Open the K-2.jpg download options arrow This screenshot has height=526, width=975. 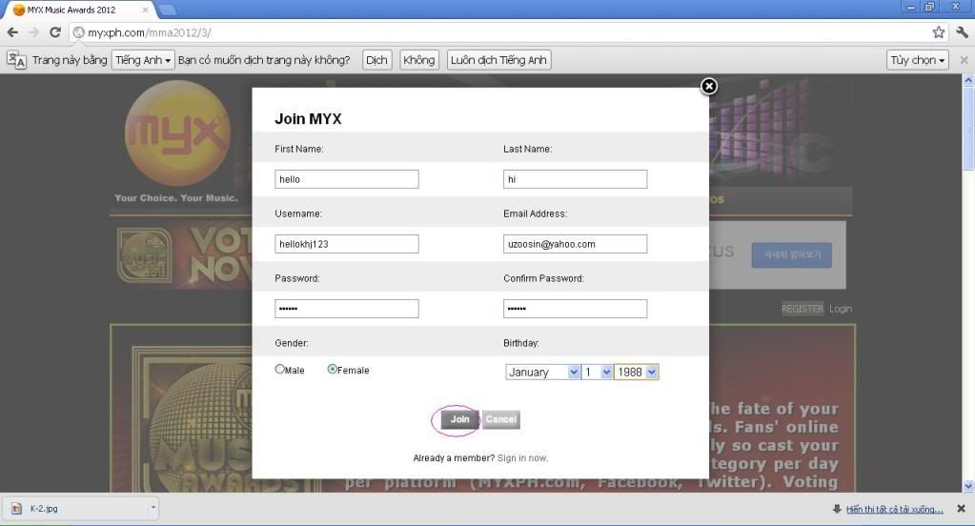tap(152, 508)
